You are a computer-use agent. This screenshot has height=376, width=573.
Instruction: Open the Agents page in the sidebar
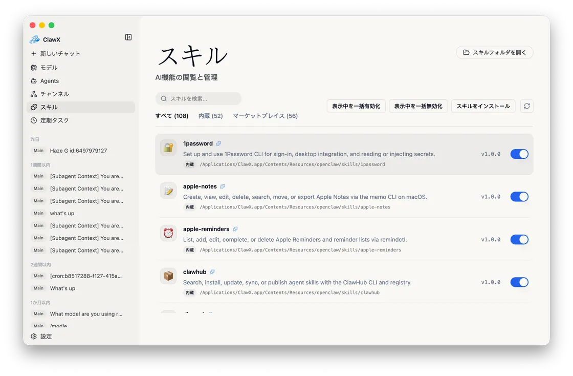pos(81,81)
